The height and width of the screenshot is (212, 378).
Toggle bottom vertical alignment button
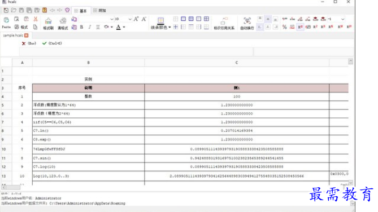(275, 19)
